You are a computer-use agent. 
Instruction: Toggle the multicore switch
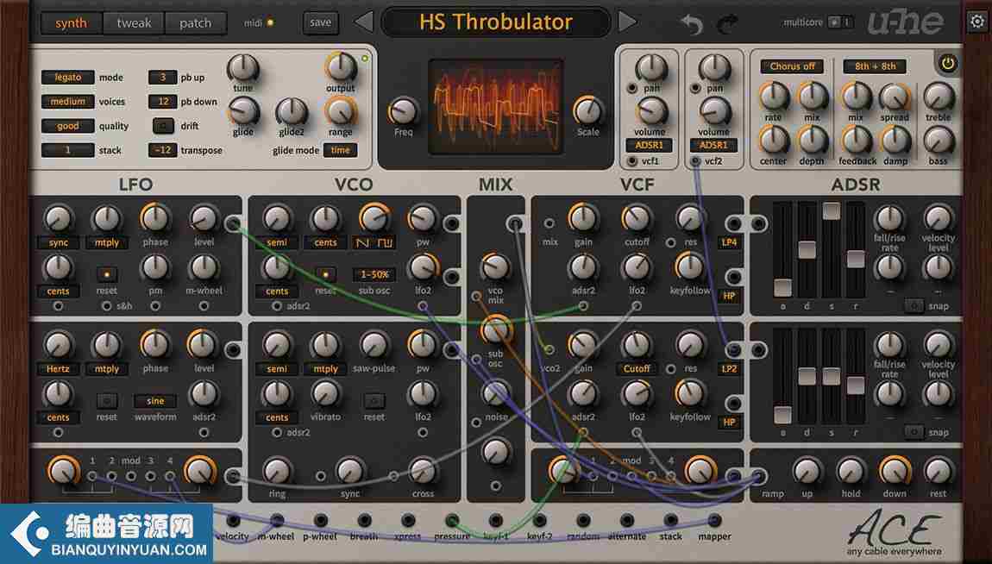point(841,22)
